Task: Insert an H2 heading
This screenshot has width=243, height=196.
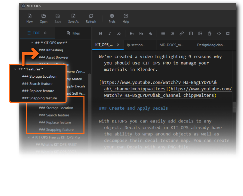Action: (141, 34)
